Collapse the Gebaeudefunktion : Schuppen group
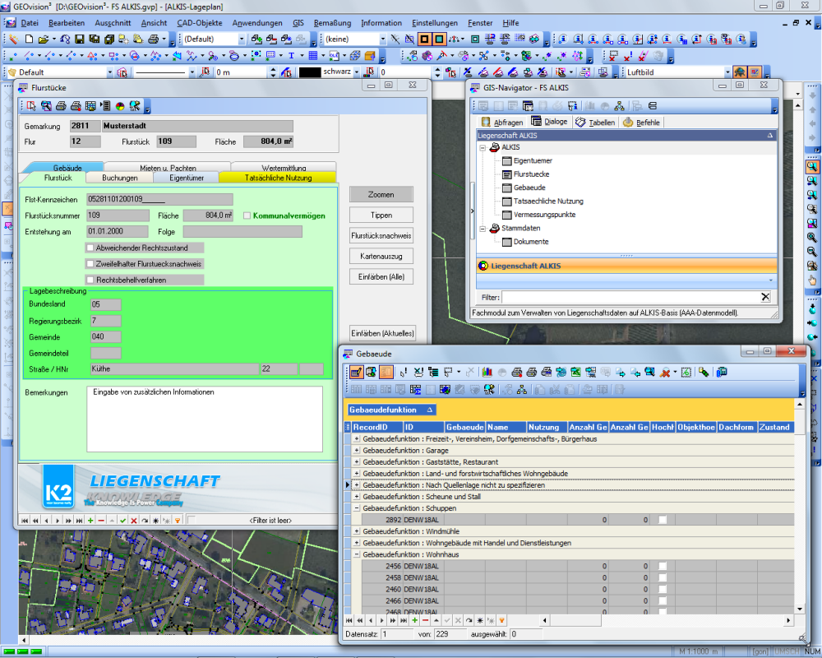The width and height of the screenshot is (822, 658). (x=357, y=508)
